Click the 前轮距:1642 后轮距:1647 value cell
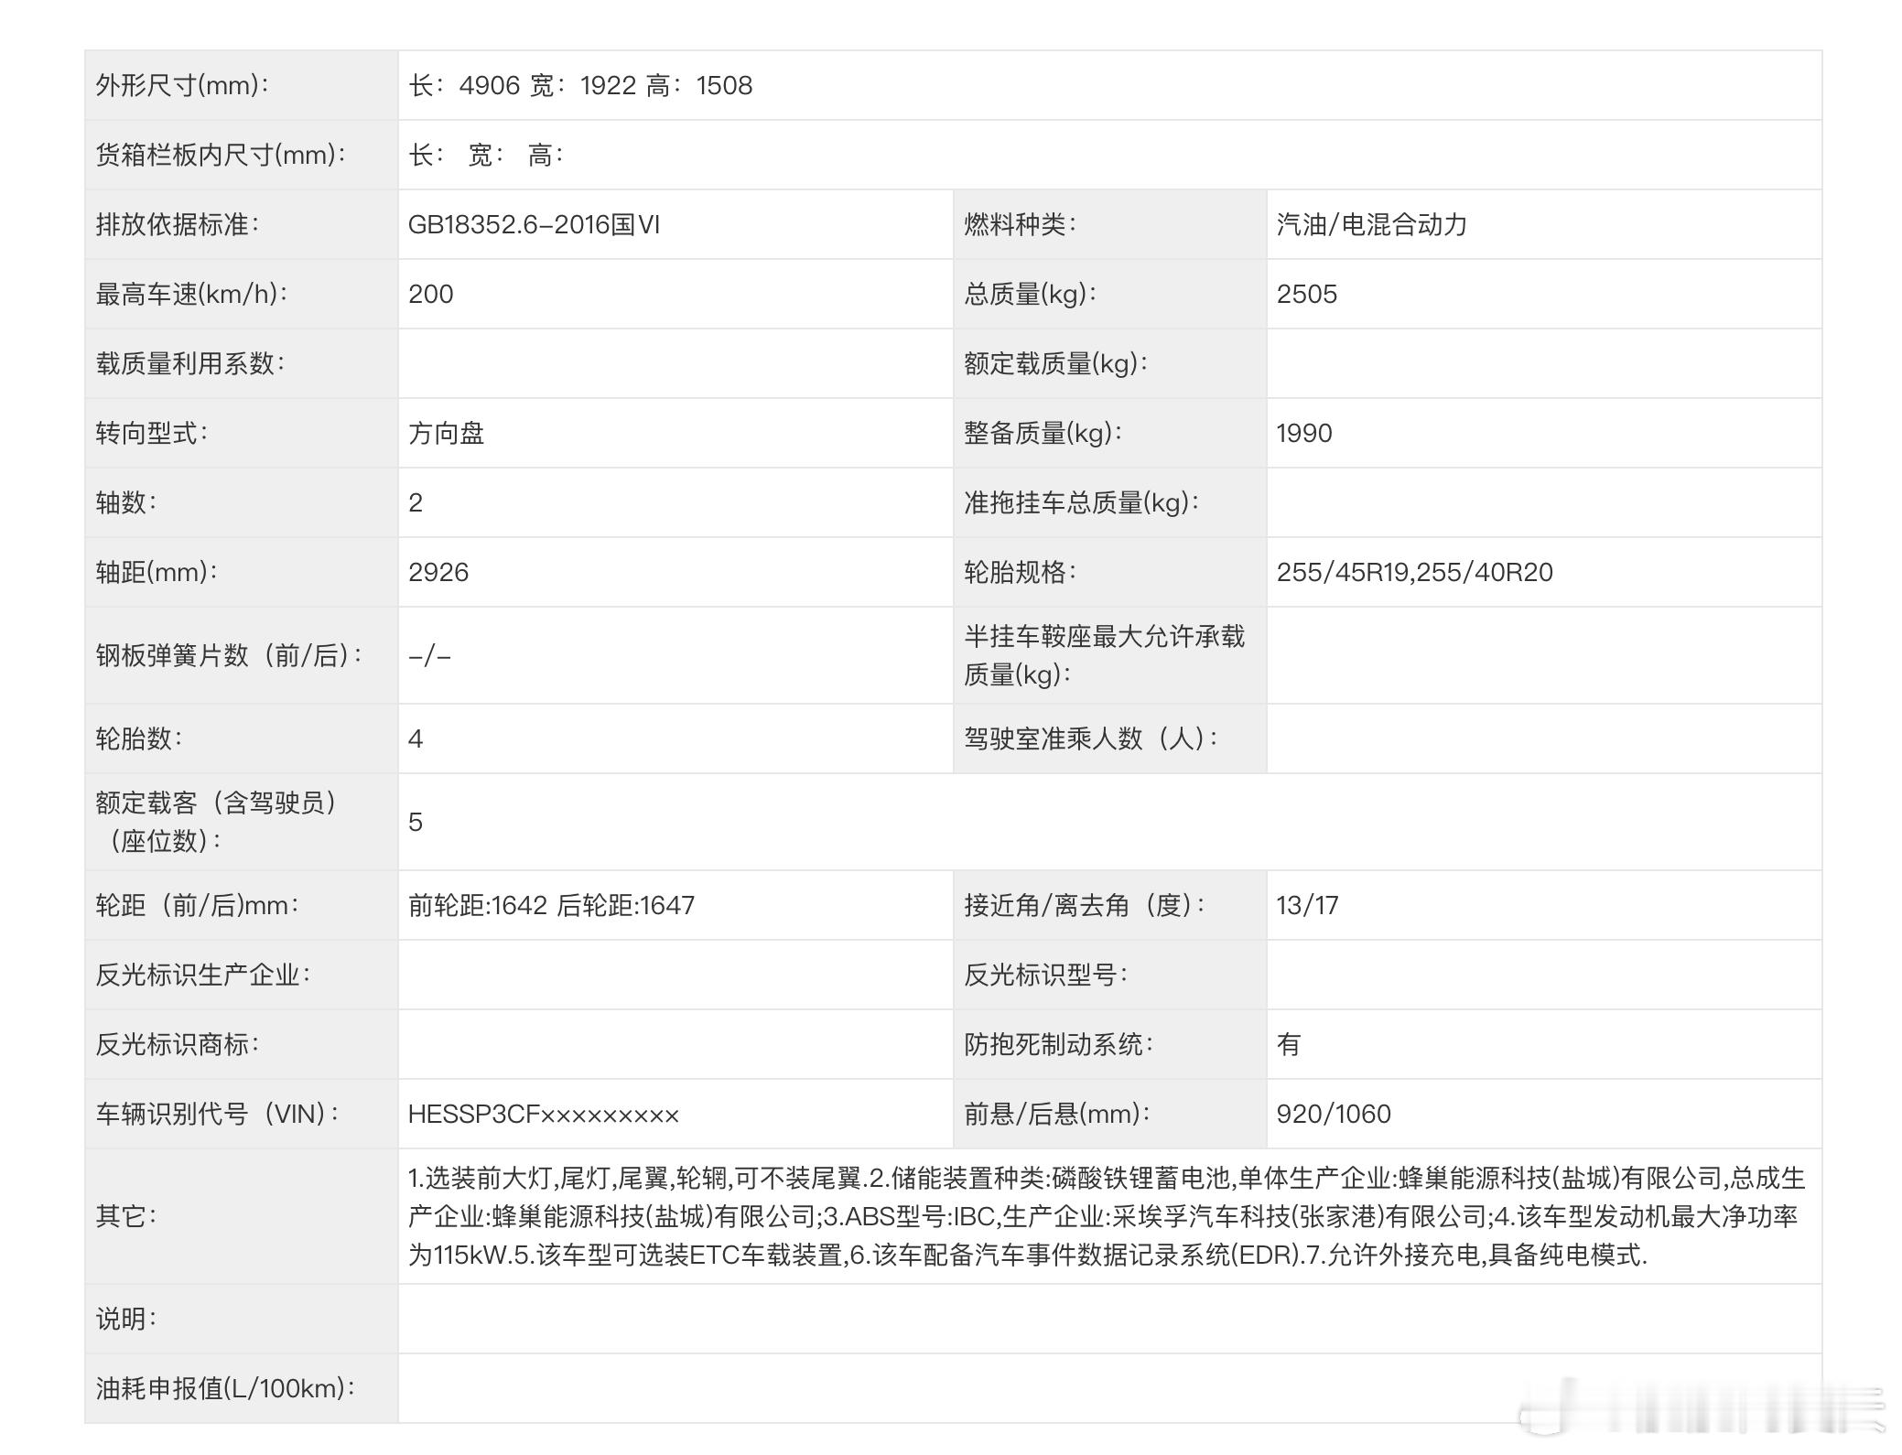1902x1455 pixels. [x=551, y=906]
